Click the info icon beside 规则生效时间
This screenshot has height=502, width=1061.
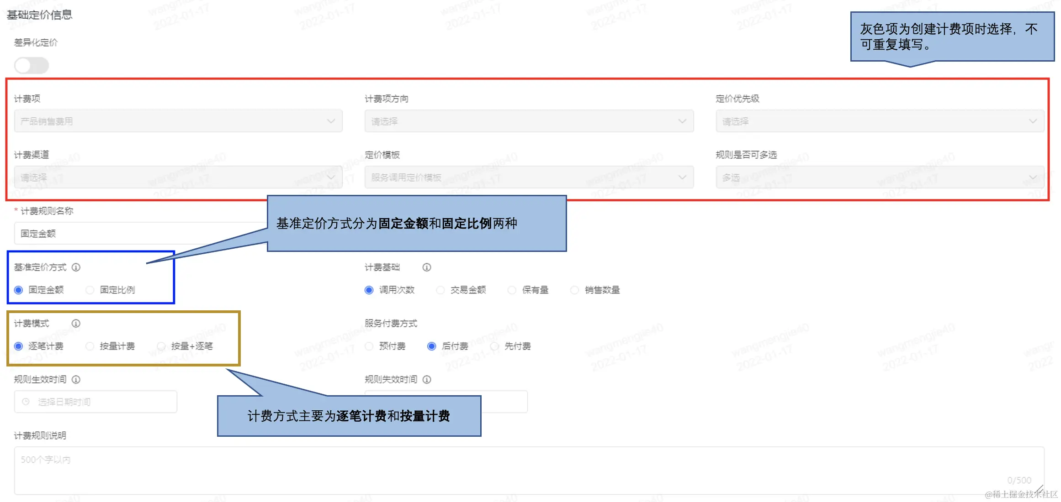tap(76, 380)
